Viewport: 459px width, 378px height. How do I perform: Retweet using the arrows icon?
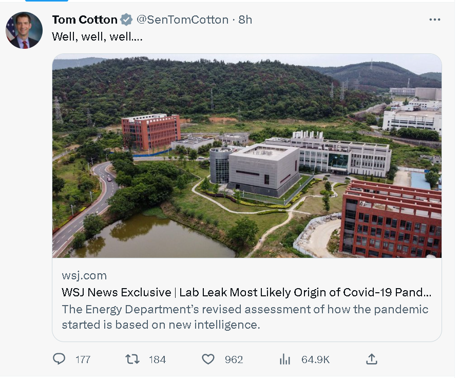132,359
